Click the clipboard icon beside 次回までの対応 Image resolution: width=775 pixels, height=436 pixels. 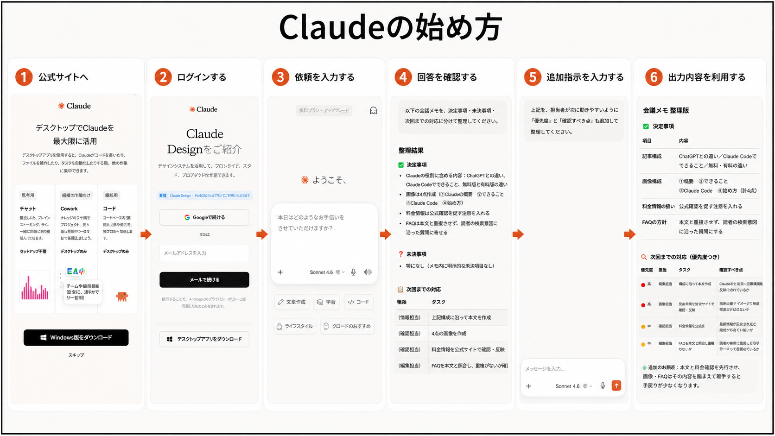(x=400, y=289)
